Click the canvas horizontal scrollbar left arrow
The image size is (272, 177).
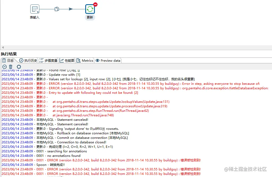tap(3, 47)
